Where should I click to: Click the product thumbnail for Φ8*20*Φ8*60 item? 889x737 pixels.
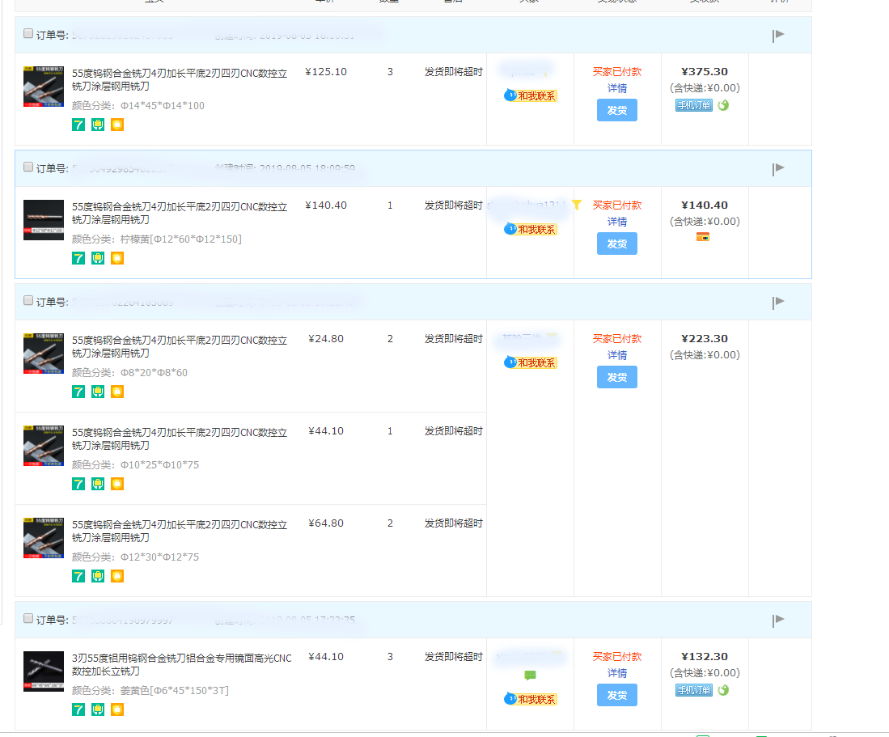[x=44, y=353]
